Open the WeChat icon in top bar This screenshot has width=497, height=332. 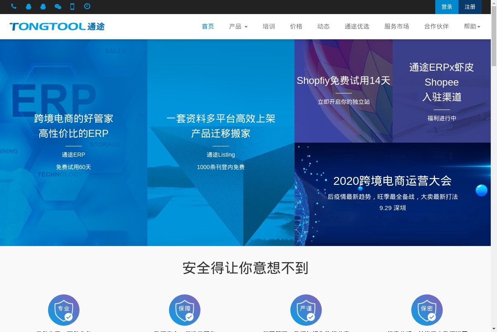pos(58,7)
